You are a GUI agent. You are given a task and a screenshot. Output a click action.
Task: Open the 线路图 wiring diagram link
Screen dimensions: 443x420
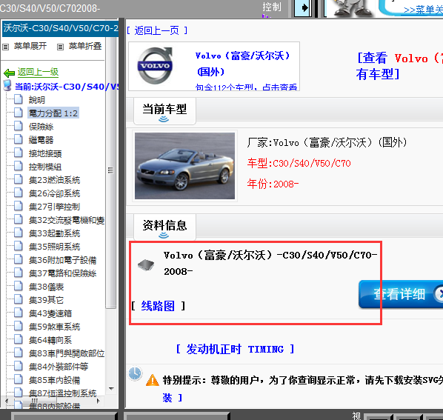(158, 306)
